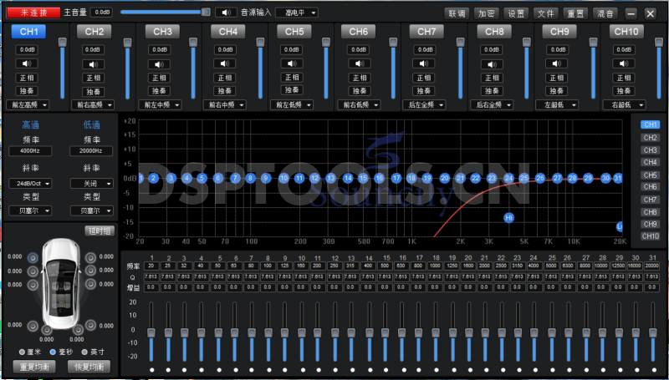This screenshot has width=669, height=380.
Task: Click the master volume slider handle
Action: (206, 12)
